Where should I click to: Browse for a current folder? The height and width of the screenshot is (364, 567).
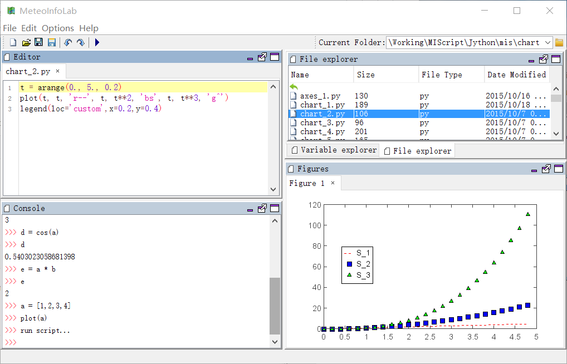point(559,42)
